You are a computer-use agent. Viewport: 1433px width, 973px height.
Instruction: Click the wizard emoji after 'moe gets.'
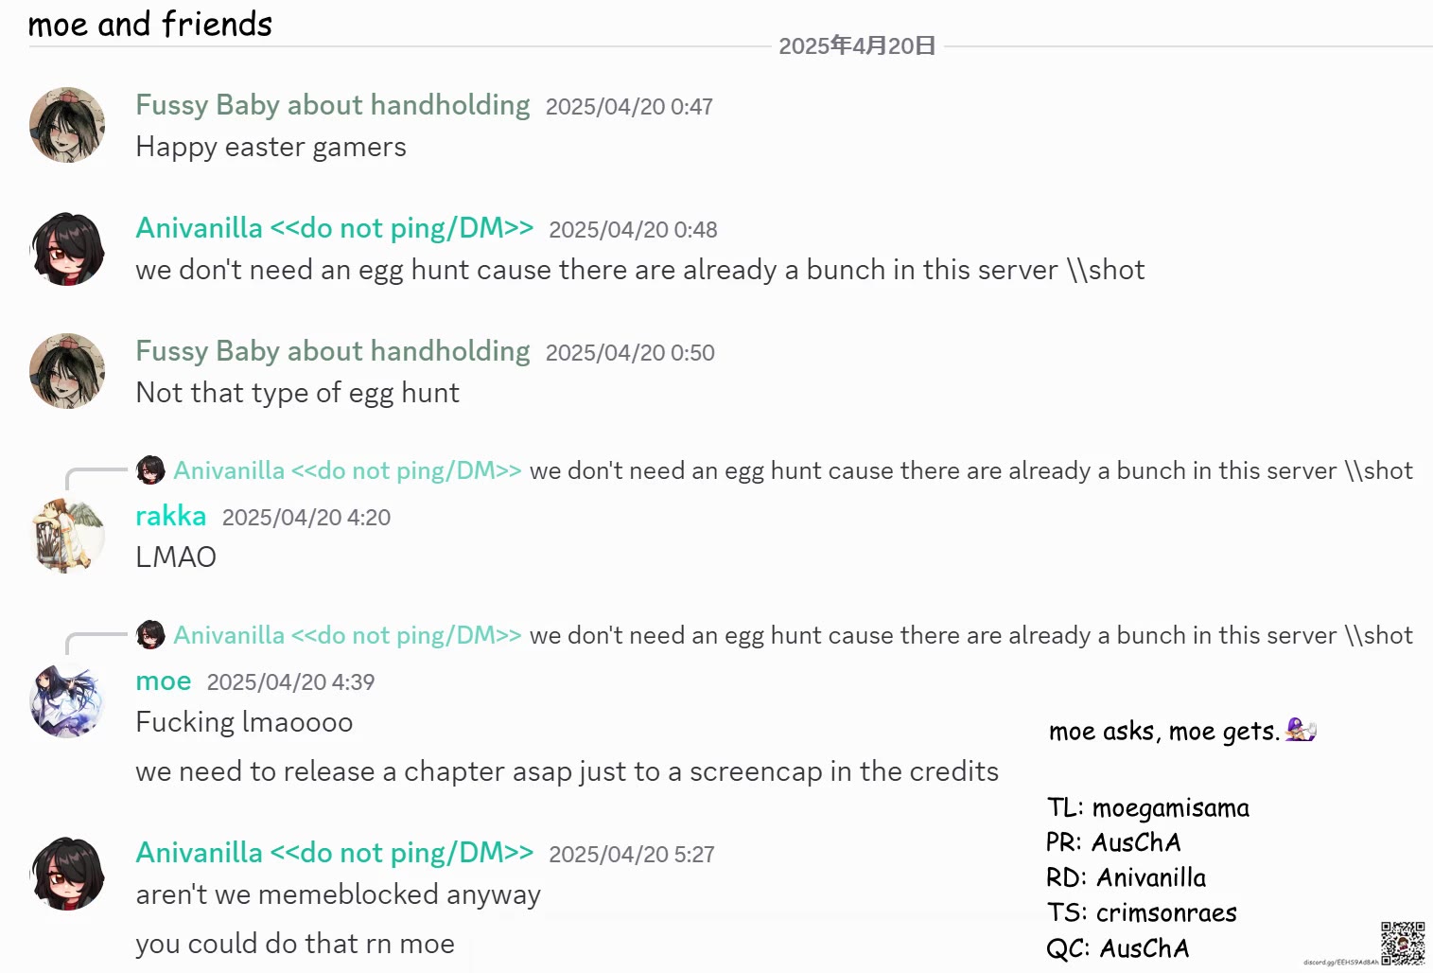[1301, 730]
